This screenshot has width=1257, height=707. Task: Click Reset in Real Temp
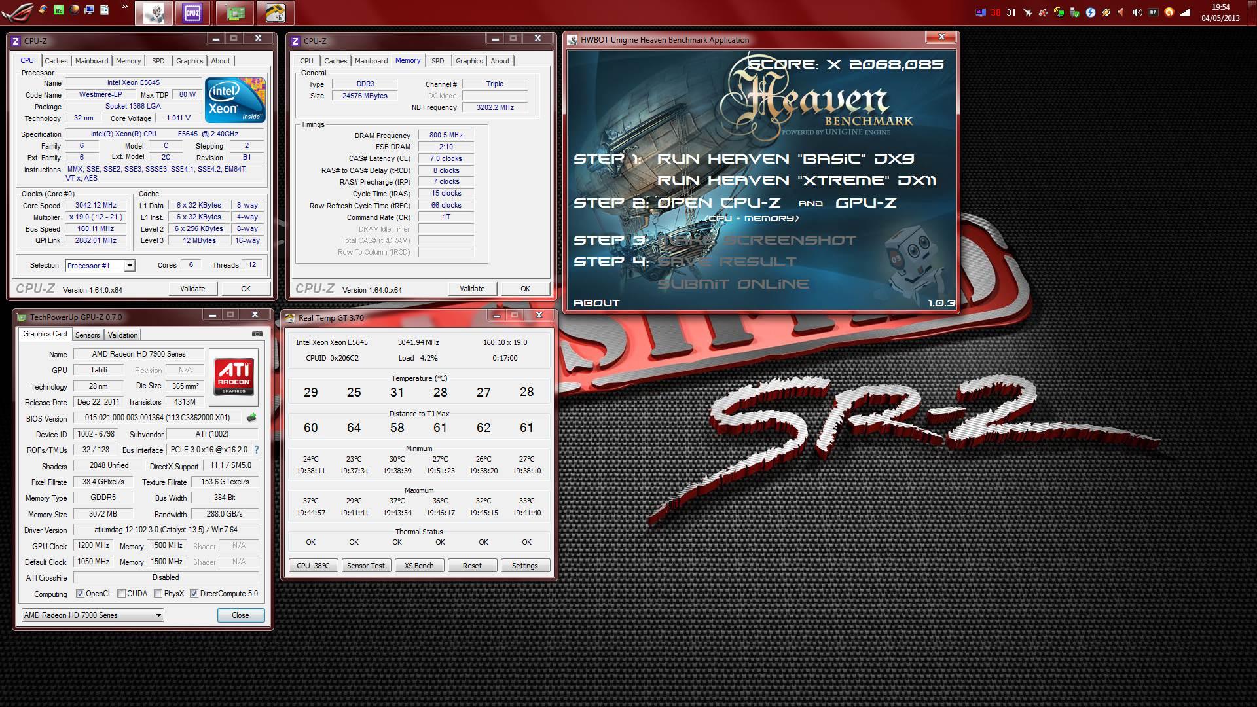(472, 566)
